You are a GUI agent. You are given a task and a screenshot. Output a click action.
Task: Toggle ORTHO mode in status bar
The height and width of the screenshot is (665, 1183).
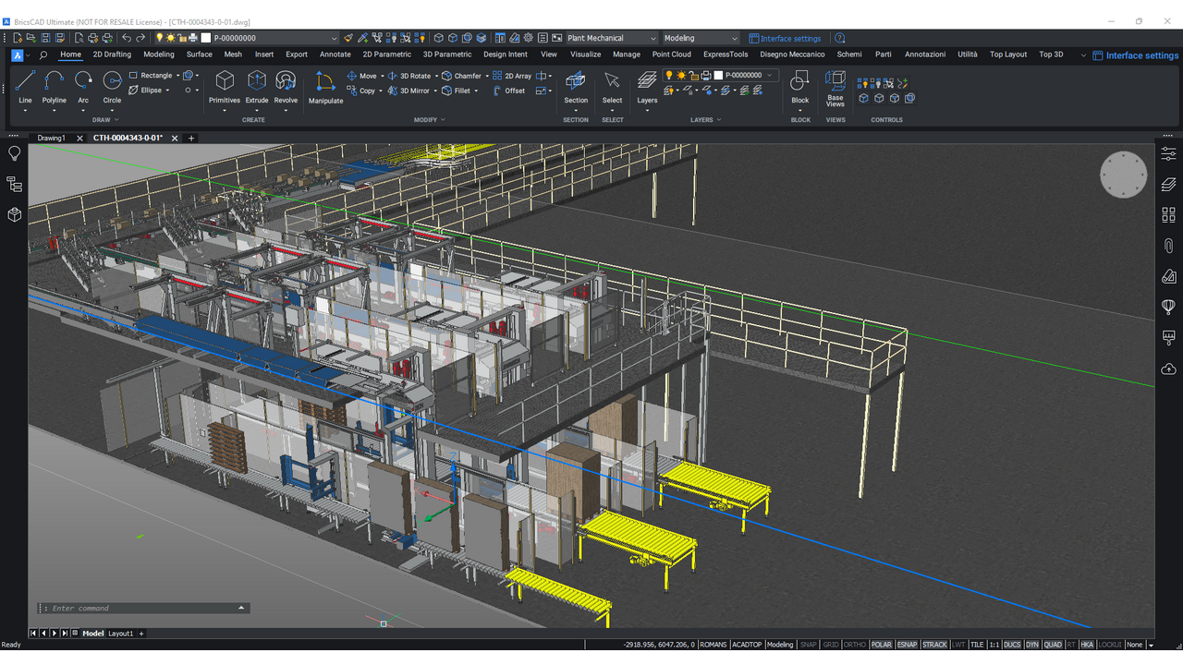855,645
